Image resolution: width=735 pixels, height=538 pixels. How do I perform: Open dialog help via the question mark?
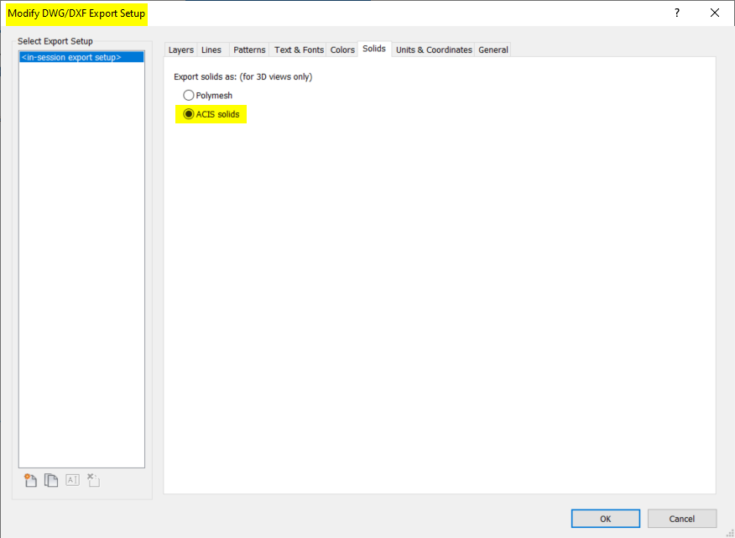pos(676,13)
